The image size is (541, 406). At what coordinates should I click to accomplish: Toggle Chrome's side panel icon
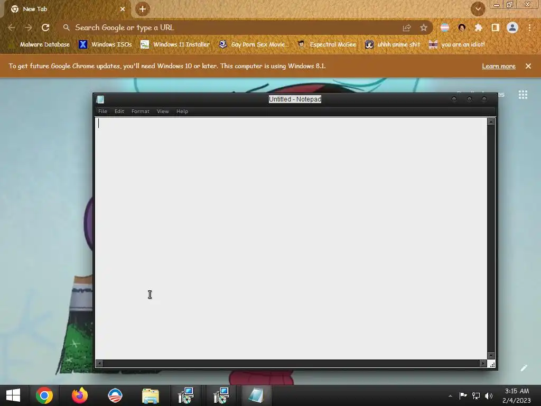(x=496, y=28)
